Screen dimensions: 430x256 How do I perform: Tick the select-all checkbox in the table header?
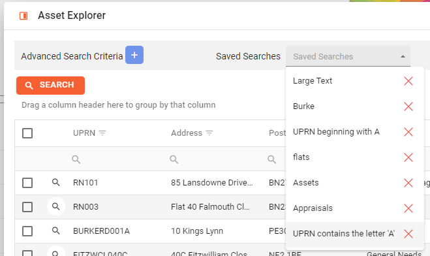(27, 133)
